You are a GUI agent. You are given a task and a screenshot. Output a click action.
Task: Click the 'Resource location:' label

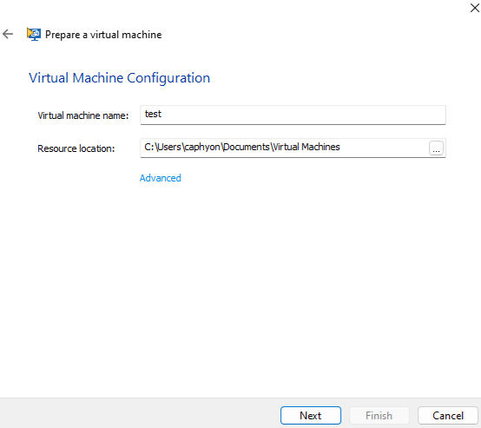[76, 148]
